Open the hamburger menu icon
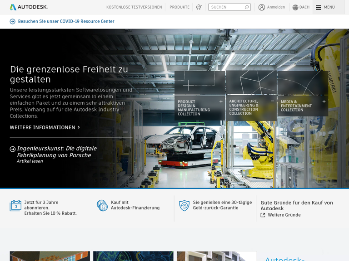Image resolution: width=349 pixels, height=261 pixels. tap(319, 7)
